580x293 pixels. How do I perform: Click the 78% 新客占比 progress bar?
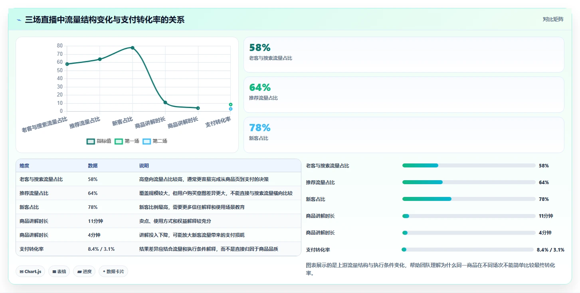point(469,199)
